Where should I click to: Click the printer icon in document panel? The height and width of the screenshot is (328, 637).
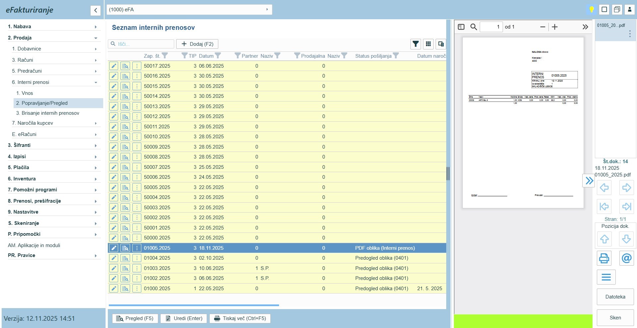pos(604,258)
